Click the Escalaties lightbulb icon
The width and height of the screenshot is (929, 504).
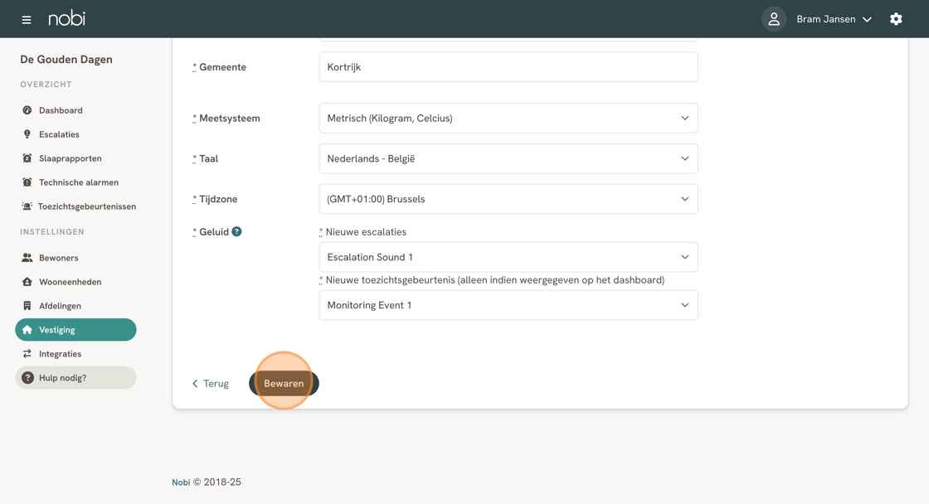pyautogui.click(x=27, y=134)
